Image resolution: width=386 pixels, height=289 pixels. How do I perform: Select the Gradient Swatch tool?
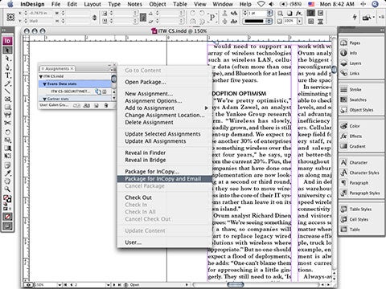click(x=7, y=148)
